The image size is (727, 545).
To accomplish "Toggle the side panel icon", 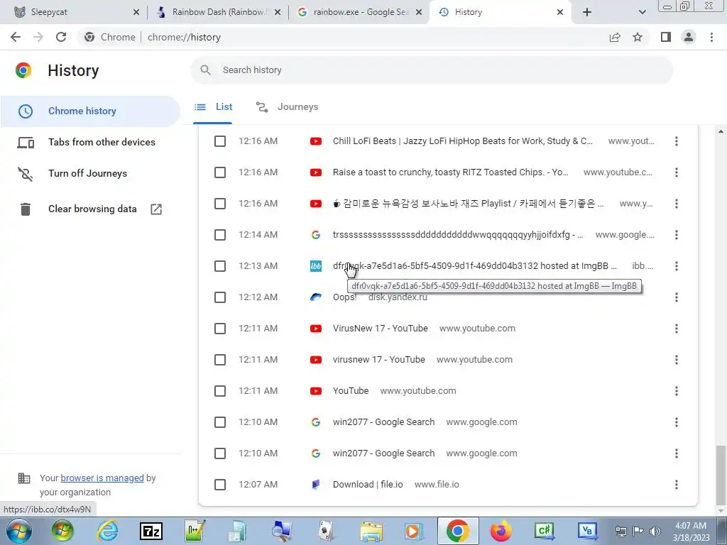I will point(666,37).
